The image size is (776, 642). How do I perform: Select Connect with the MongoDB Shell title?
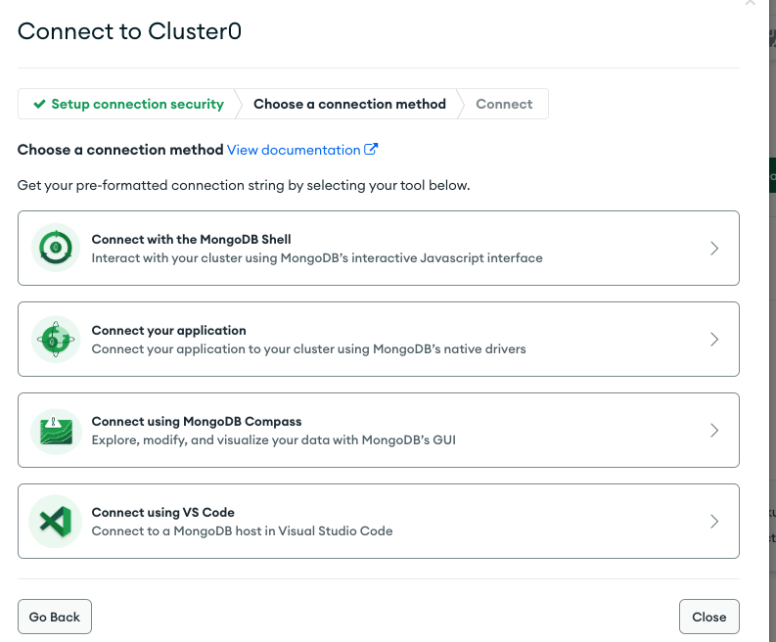click(x=191, y=239)
